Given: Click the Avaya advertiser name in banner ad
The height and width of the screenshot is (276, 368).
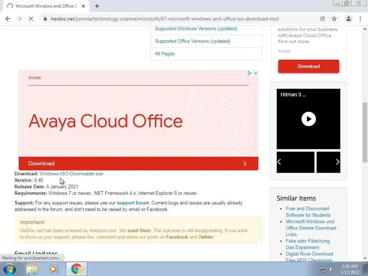Looking at the screenshot, I should [x=34, y=78].
